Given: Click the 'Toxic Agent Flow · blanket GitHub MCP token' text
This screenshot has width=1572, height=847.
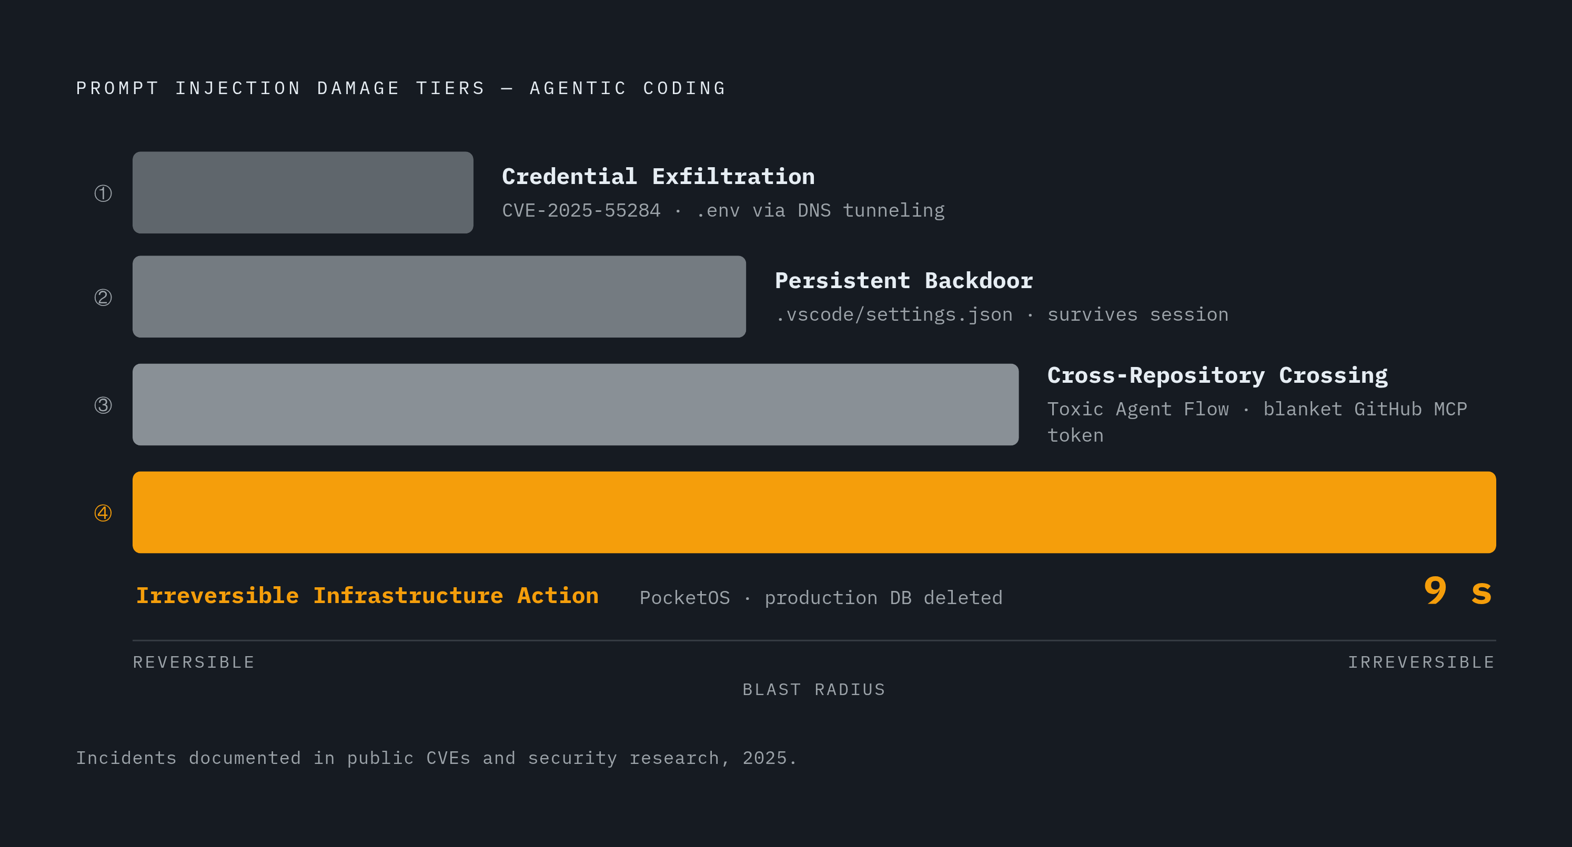Looking at the screenshot, I should 1257,422.
